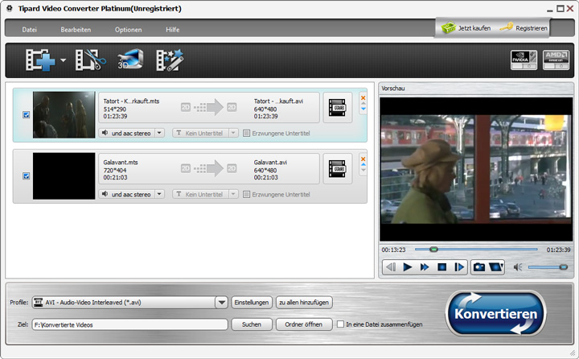This screenshot has height=359, width=579.
Task: Open audio track dropdown for Galavant
Action: [x=159, y=194]
